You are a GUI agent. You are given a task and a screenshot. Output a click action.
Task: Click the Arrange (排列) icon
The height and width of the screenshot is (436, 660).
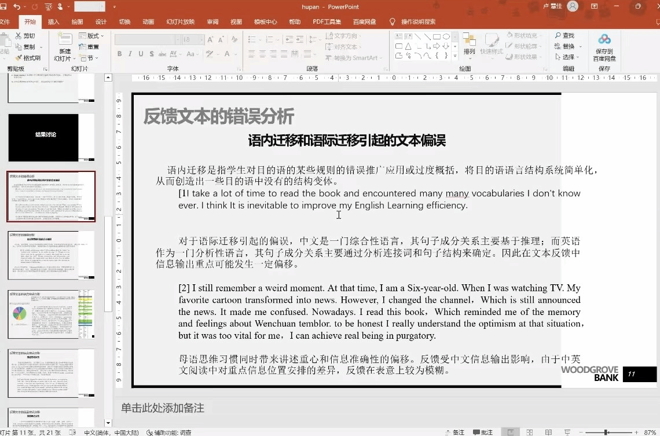tap(469, 40)
